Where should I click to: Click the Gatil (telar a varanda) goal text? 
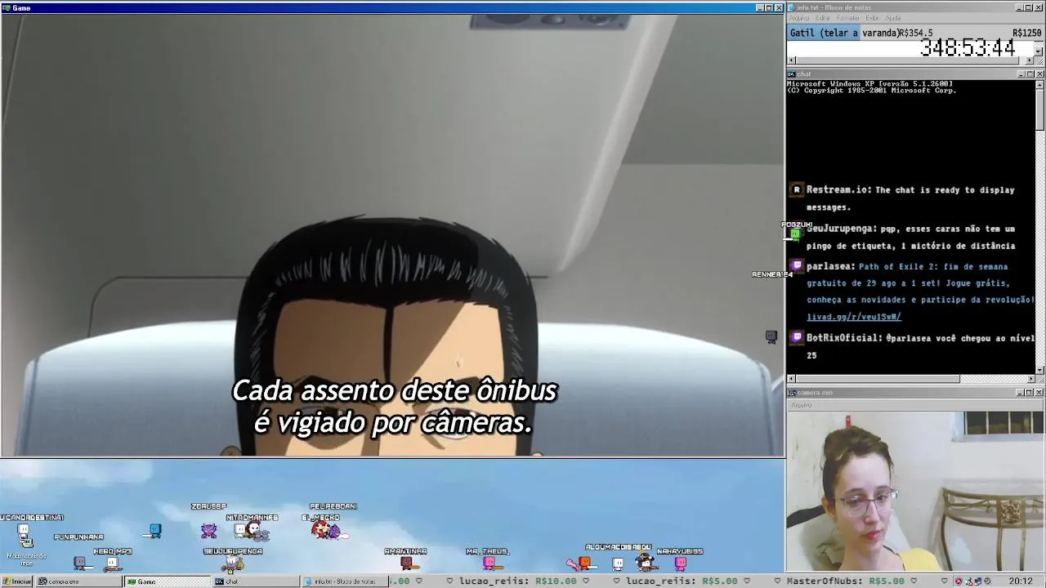point(844,33)
